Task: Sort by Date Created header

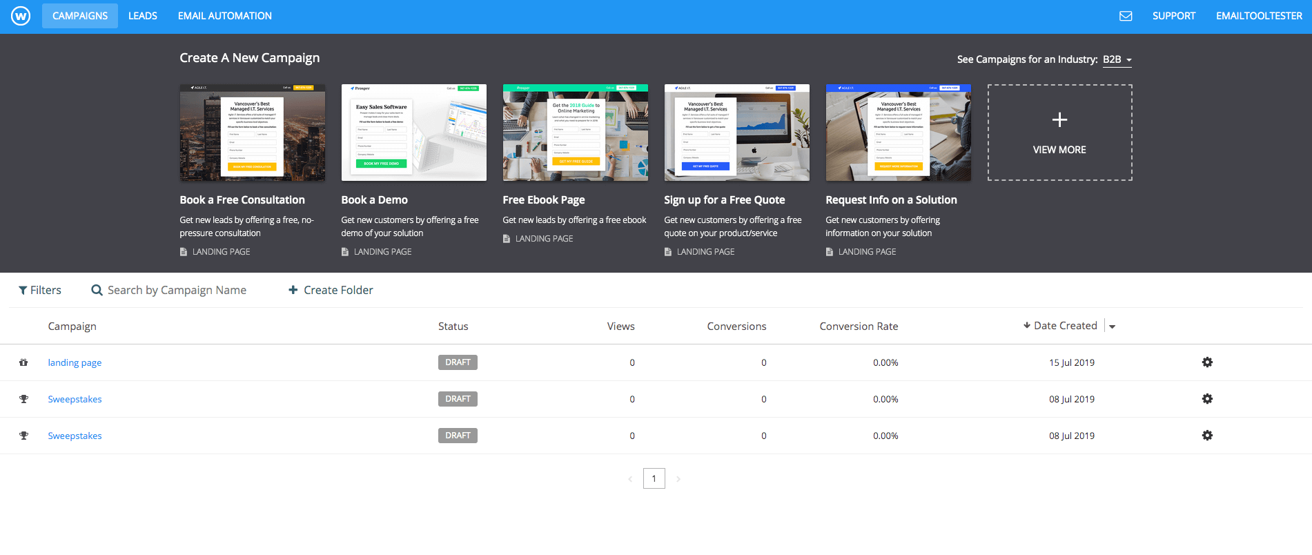Action: click(x=1060, y=326)
